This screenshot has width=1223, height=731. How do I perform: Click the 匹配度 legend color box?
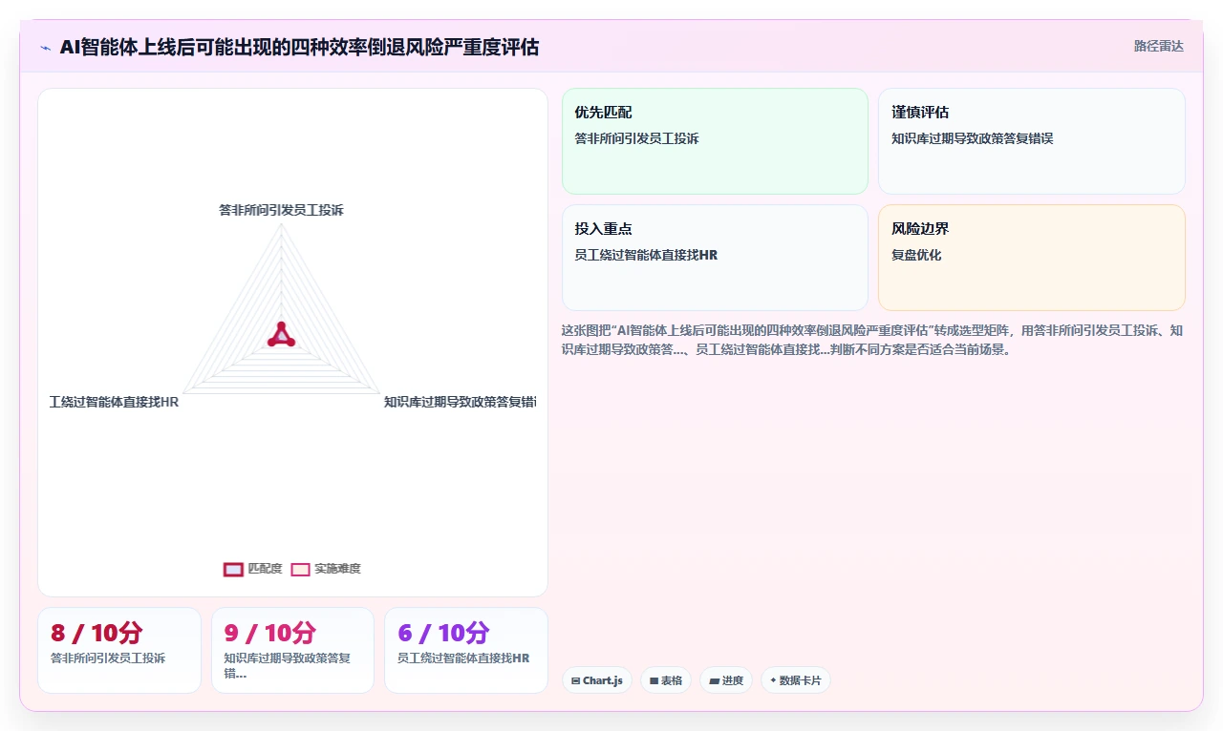pos(233,569)
